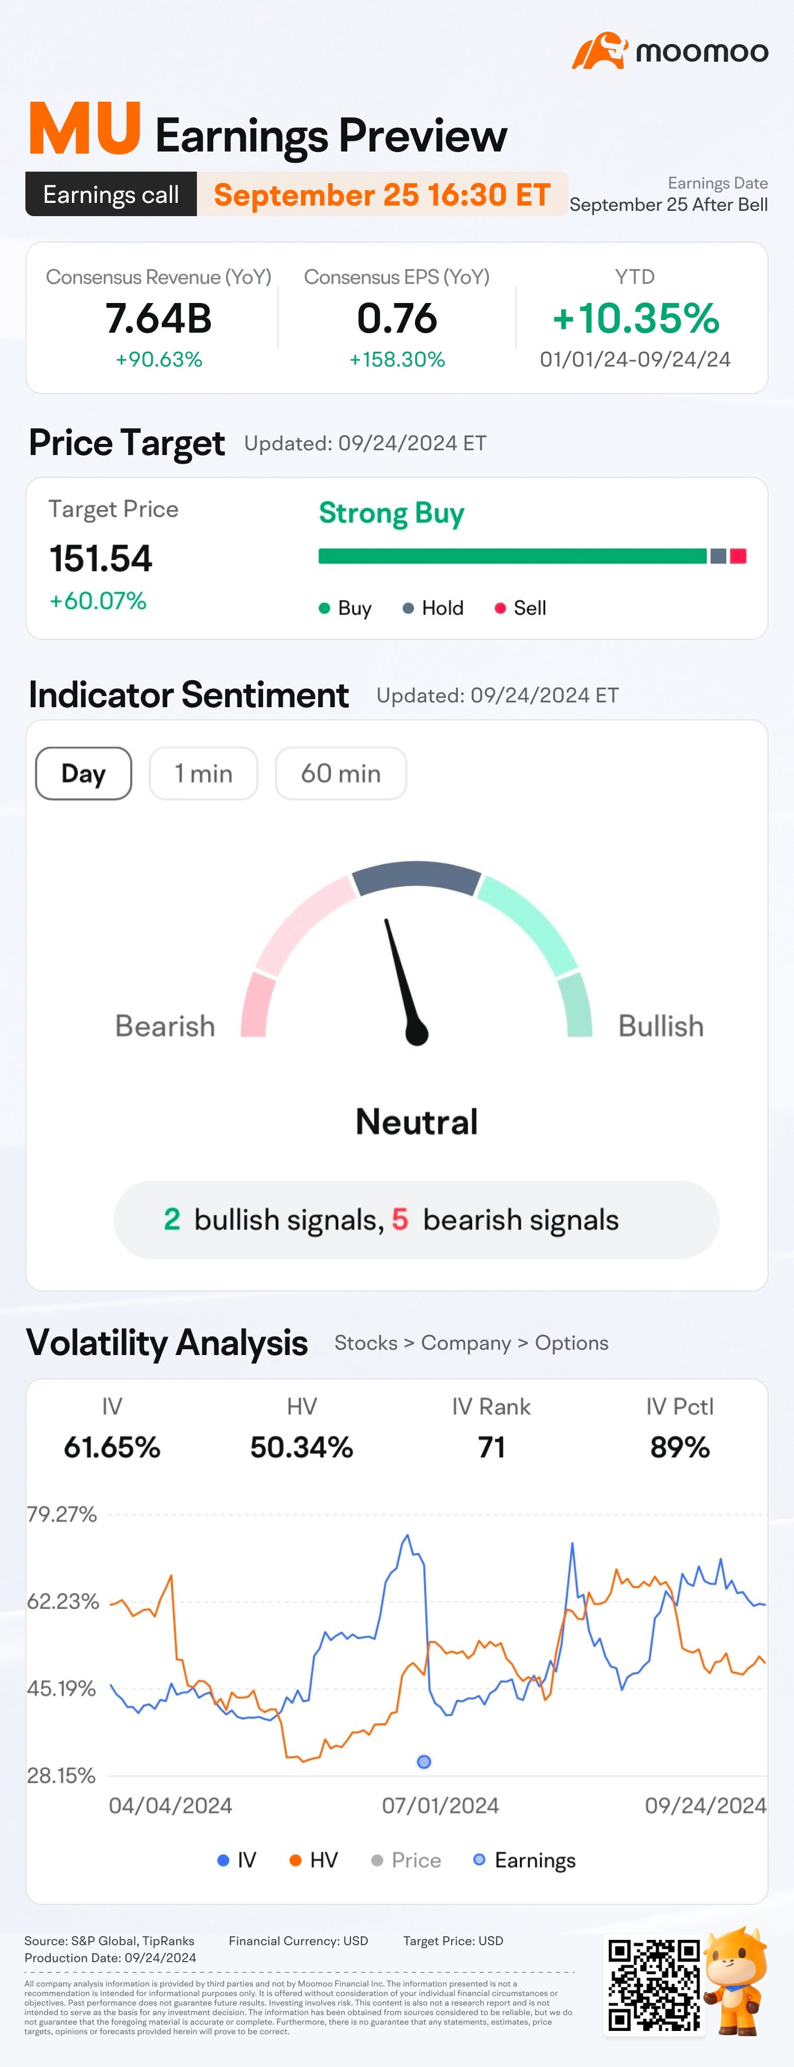Click the red Sell legend dot
Image resolution: width=794 pixels, height=2067 pixels.
(500, 608)
